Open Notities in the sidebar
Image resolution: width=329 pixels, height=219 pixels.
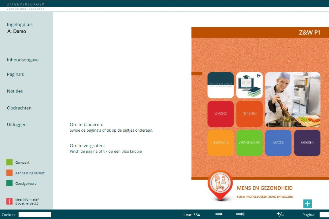[x=15, y=91]
